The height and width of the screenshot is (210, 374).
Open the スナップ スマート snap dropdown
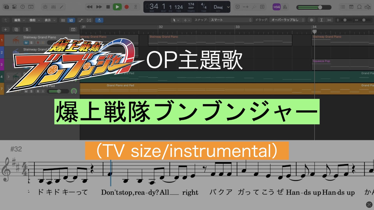coord(231,20)
